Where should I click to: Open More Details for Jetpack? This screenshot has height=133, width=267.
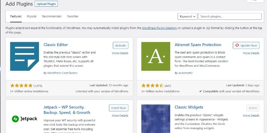[120, 116]
